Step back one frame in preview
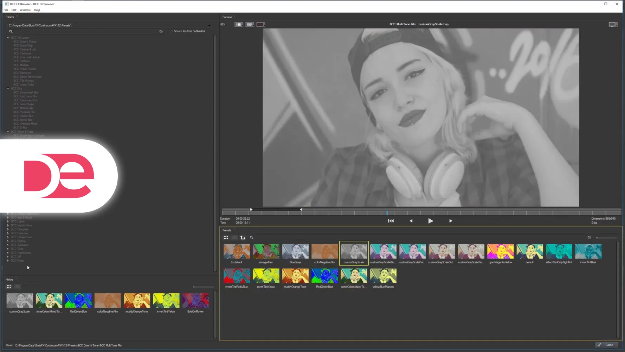The width and height of the screenshot is (625, 352). point(411,221)
